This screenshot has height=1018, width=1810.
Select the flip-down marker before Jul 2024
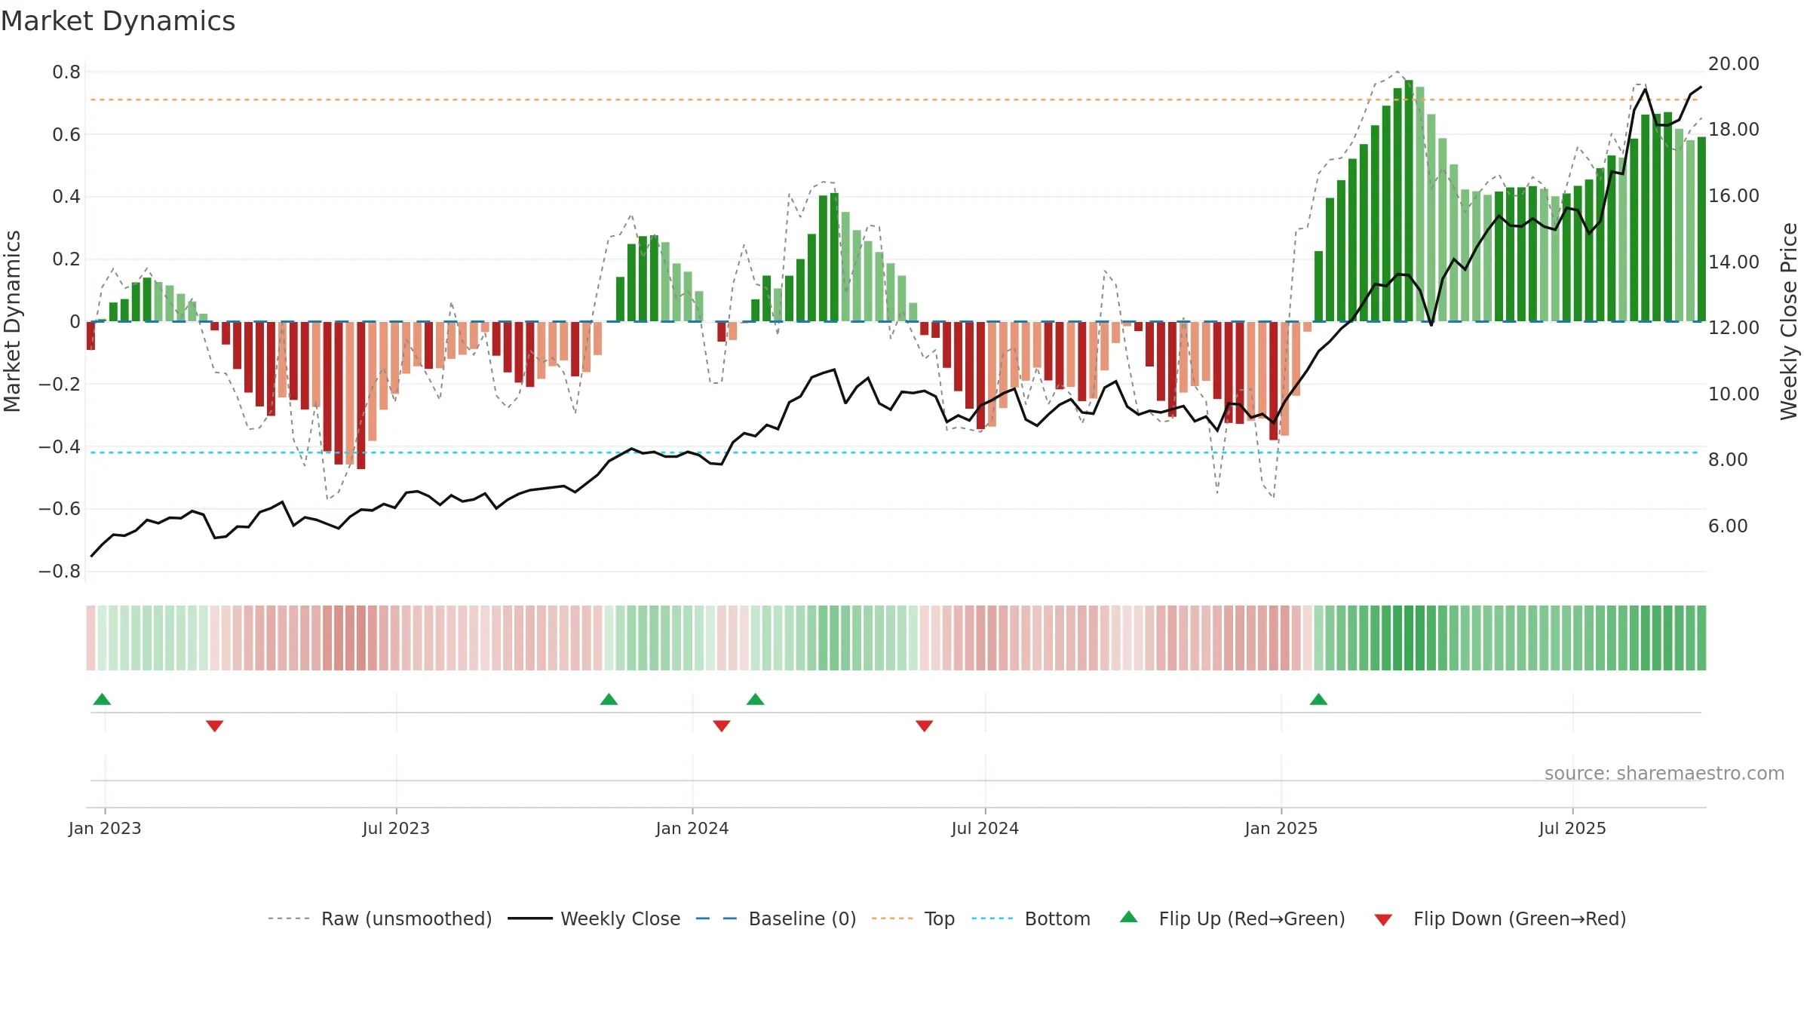(x=925, y=726)
